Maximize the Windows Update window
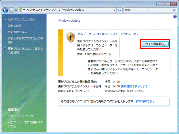The height and width of the screenshot is (134, 179). [x=167, y=4]
